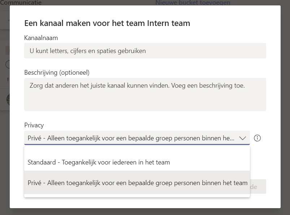Click the avatar thumbnail at left edge

(x=8, y=99)
